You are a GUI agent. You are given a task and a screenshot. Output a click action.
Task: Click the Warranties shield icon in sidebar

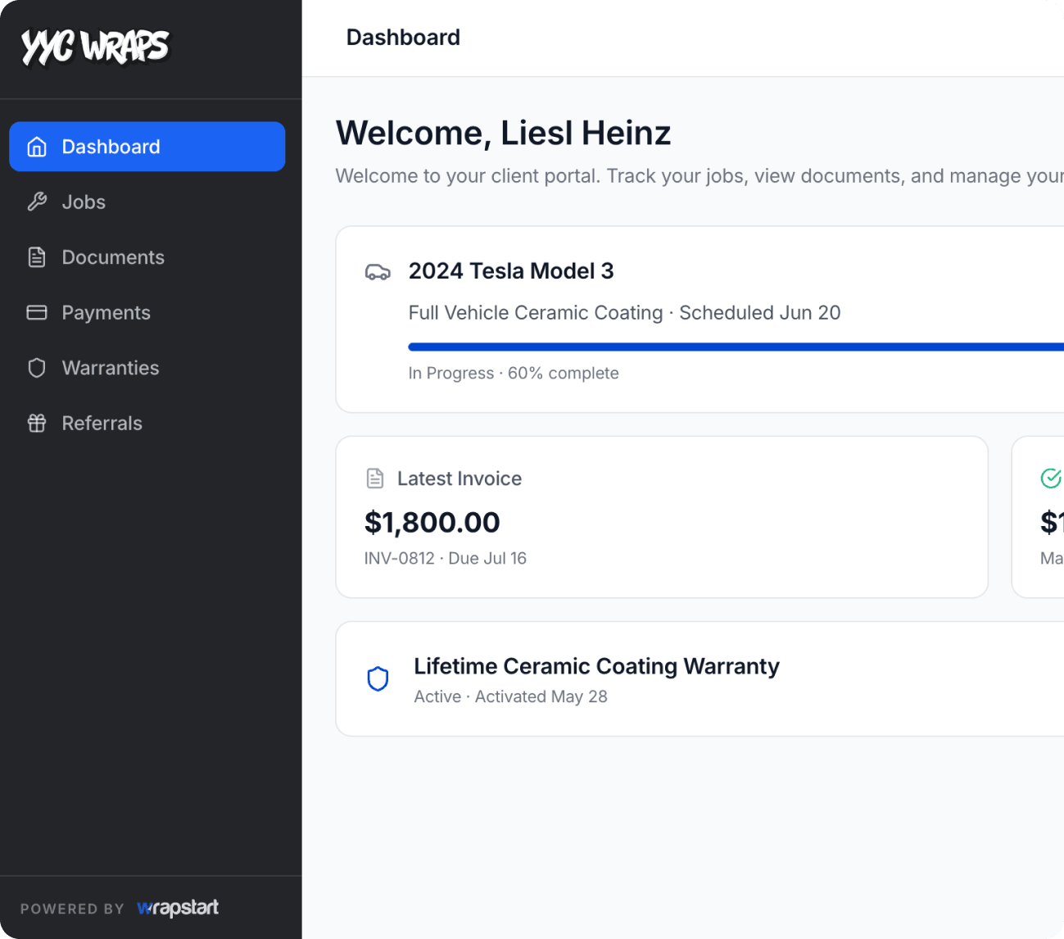point(37,368)
